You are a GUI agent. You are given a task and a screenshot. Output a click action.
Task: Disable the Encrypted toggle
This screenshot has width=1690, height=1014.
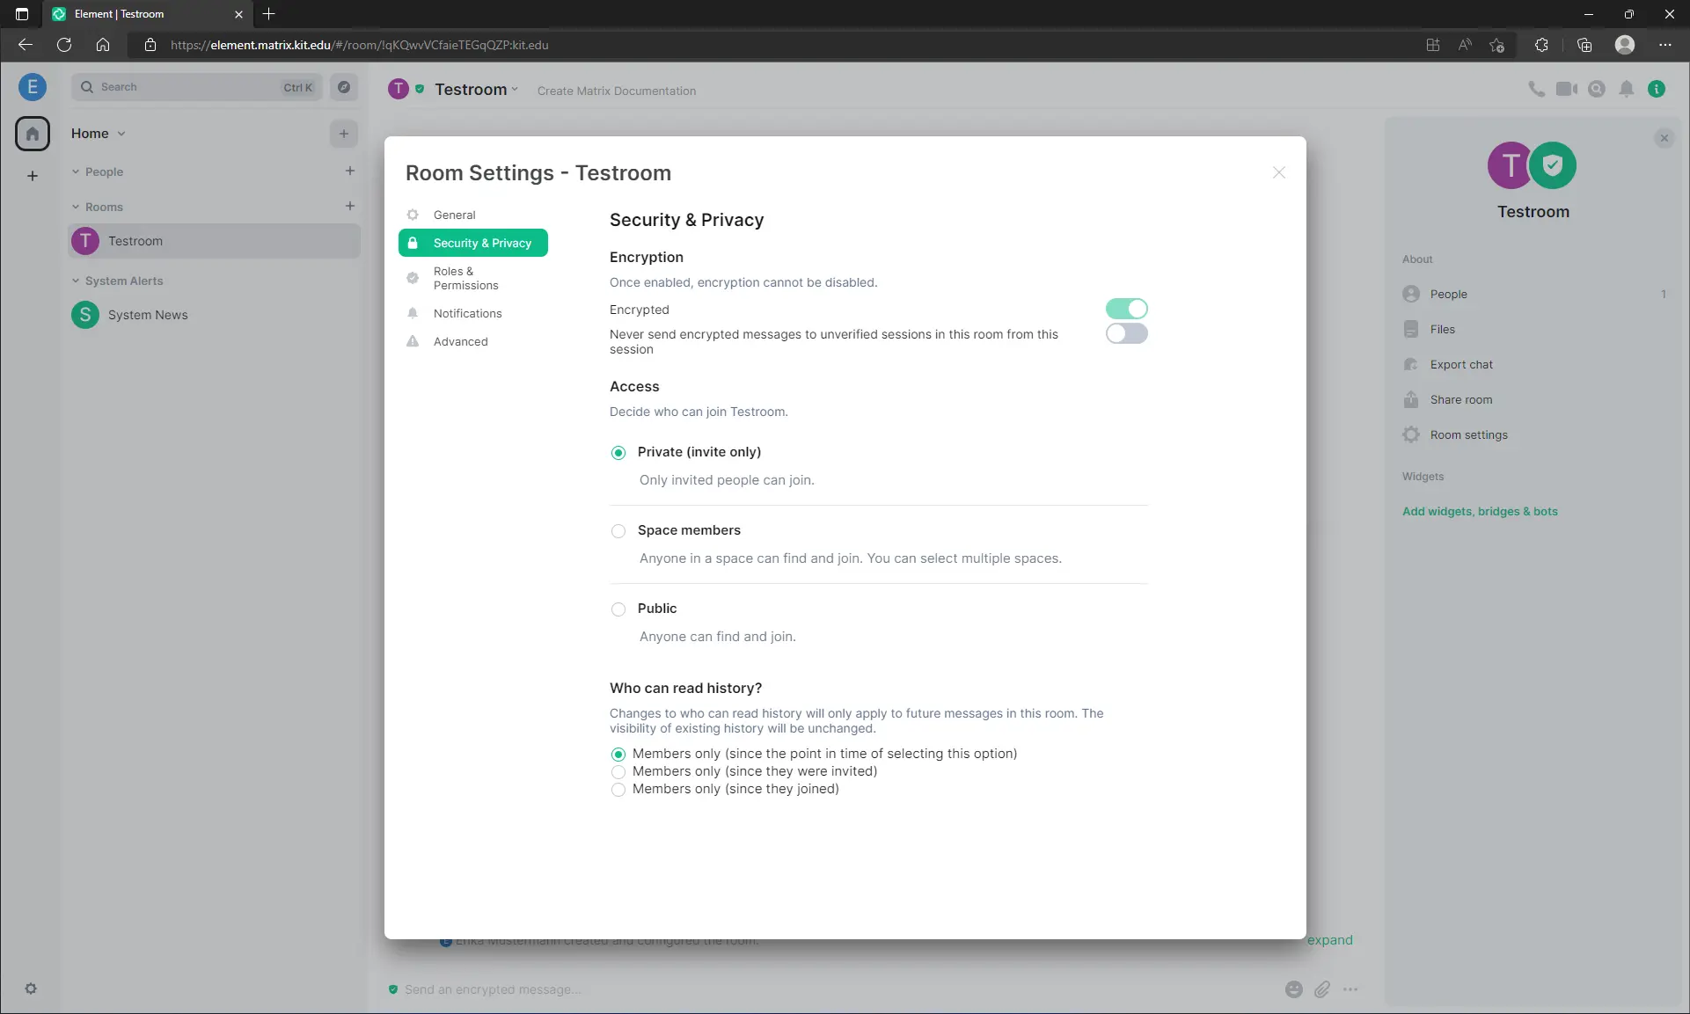[1127, 309]
